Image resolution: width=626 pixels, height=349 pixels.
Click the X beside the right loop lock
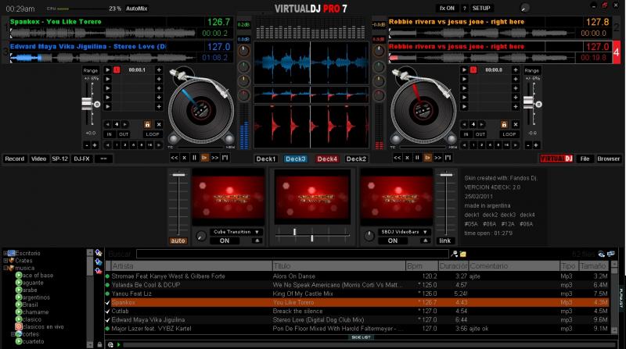[x=516, y=124]
